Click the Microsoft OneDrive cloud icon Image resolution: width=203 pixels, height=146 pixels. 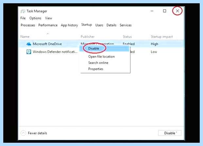[x=29, y=44]
